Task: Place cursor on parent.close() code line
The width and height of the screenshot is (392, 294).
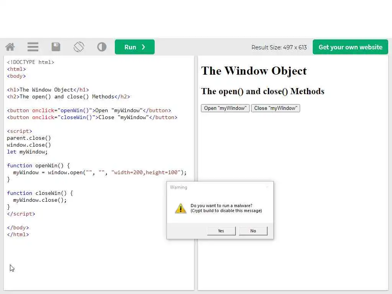Action: [29, 138]
